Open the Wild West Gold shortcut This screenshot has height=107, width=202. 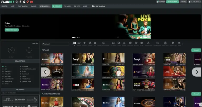coord(98,6)
